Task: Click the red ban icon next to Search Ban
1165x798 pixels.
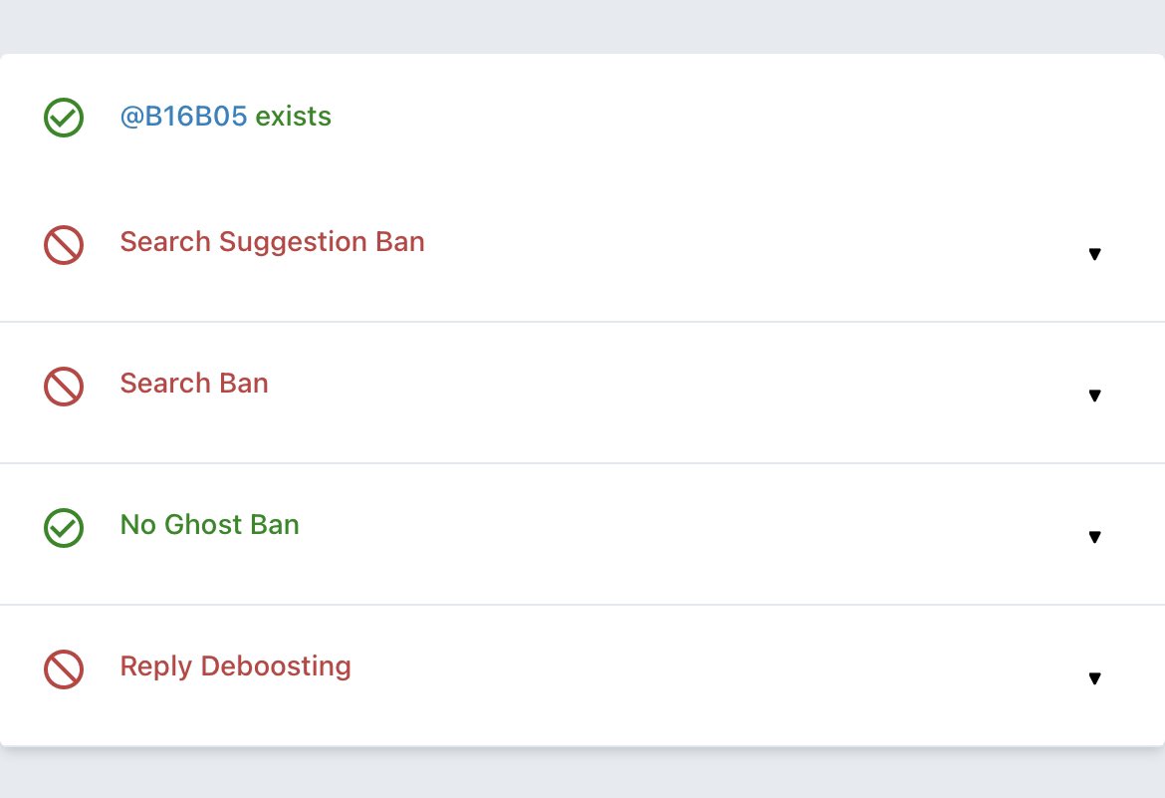Action: click(63, 386)
